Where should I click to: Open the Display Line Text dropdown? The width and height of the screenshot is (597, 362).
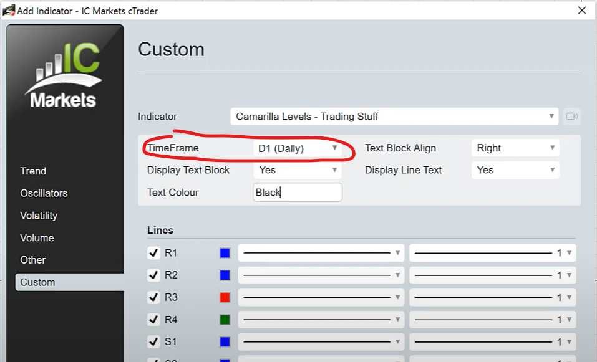pyautogui.click(x=515, y=170)
